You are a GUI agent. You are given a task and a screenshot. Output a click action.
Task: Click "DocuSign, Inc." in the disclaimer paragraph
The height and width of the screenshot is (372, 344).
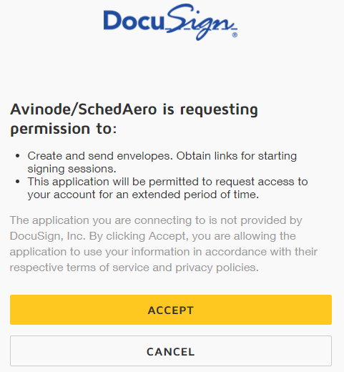point(47,236)
